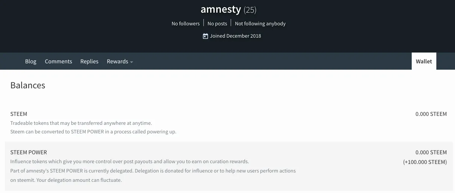
Task: Open the Rewards menu label
Action: coord(117,61)
